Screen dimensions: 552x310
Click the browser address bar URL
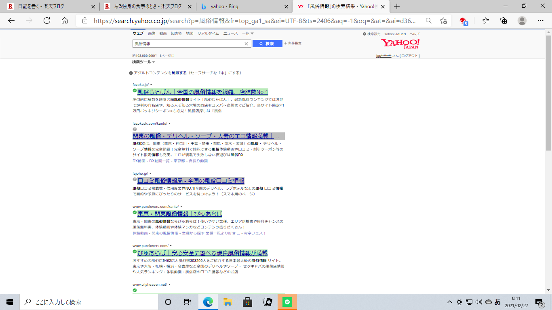pos(255,21)
